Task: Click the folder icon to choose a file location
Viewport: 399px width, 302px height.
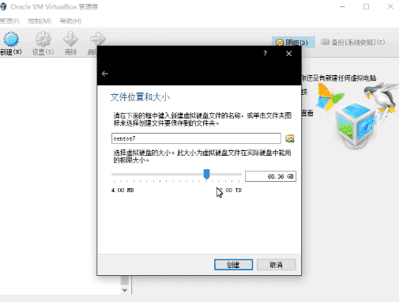Action: [x=290, y=138]
